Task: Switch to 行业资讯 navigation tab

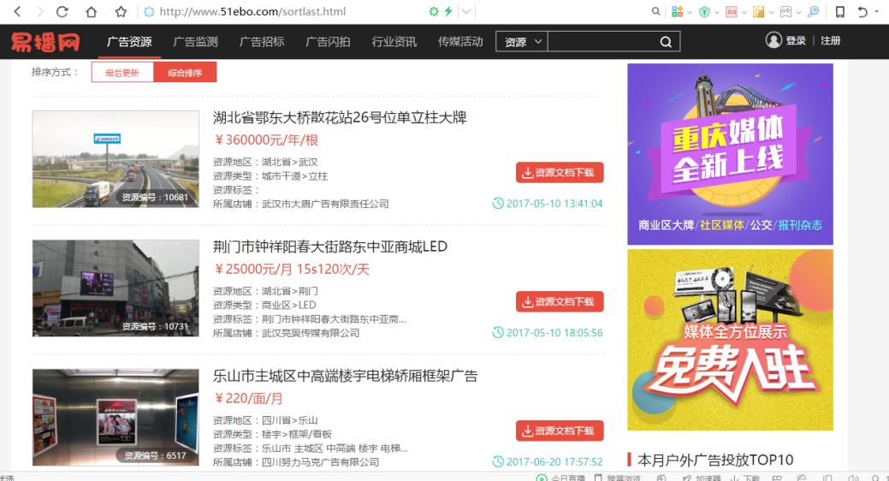Action: [x=394, y=41]
